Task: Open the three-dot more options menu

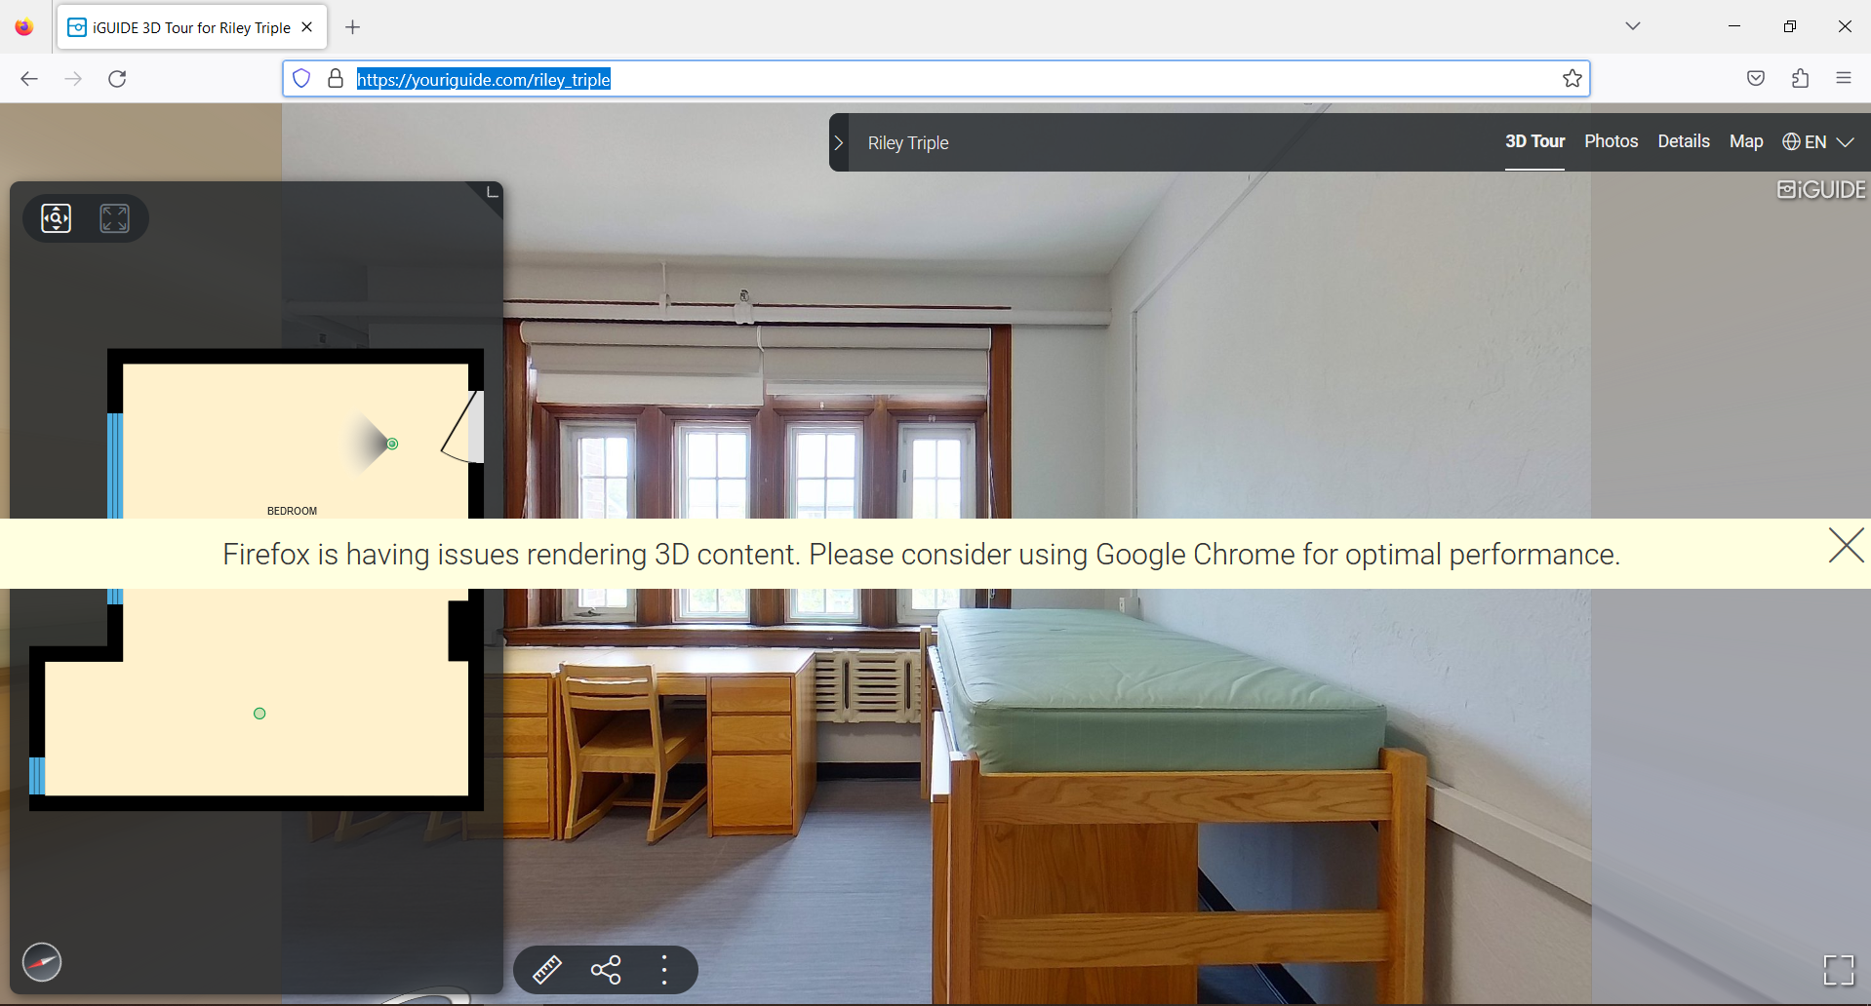Action: click(664, 970)
